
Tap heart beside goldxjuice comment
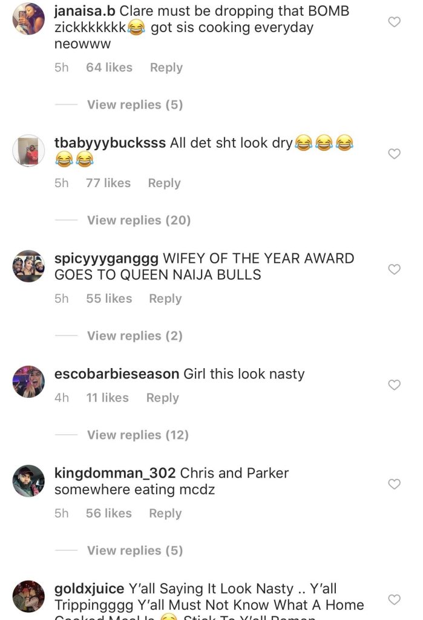coord(394,599)
